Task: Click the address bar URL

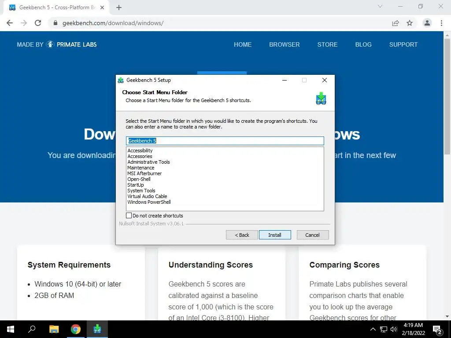Action: click(x=113, y=23)
